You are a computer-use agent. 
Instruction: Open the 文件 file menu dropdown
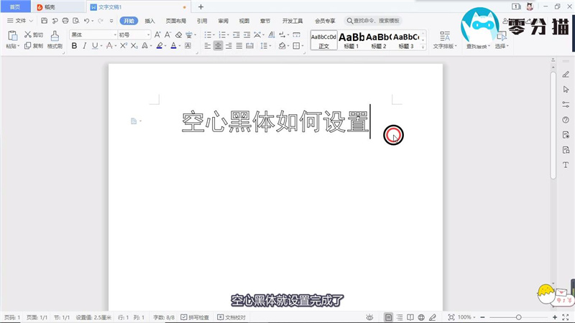click(20, 21)
